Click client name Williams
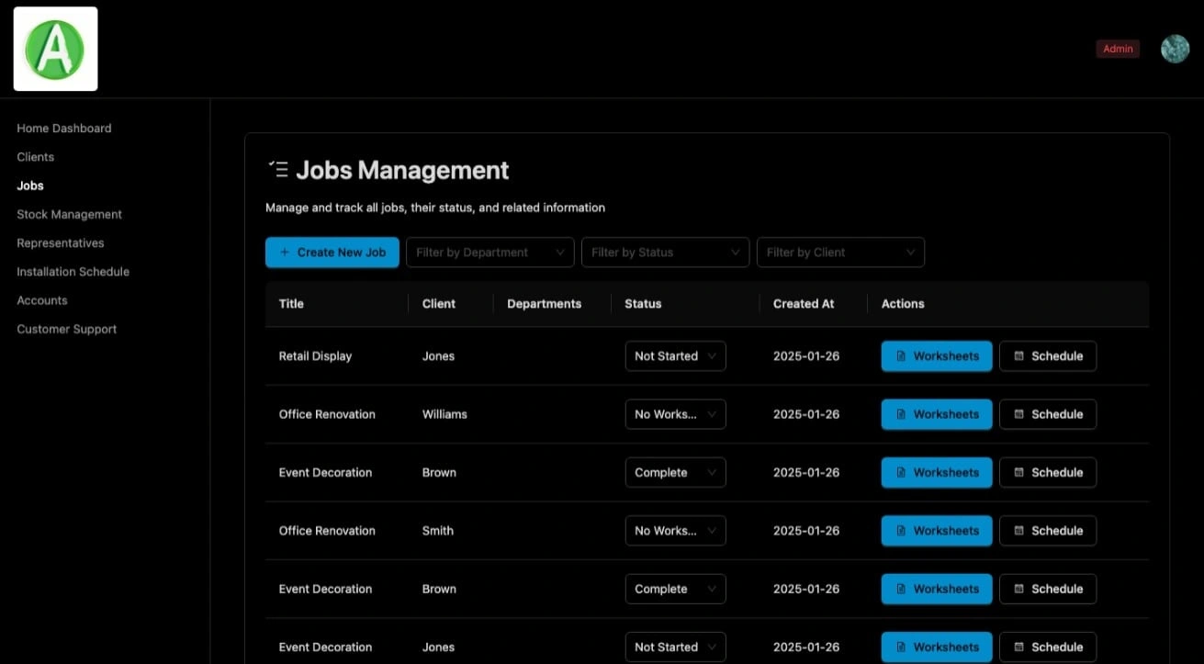1204x664 pixels. pos(444,414)
